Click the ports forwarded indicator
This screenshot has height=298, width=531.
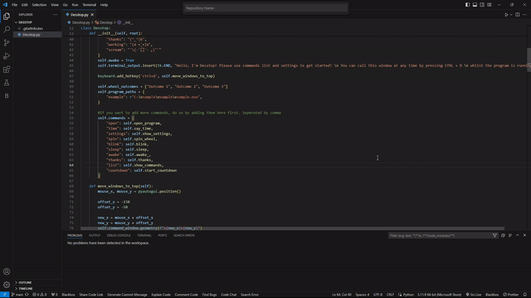[54, 295]
